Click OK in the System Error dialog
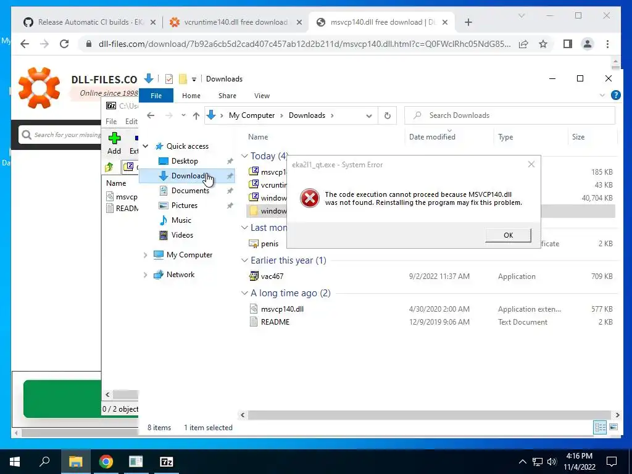The height and width of the screenshot is (474, 632). (508, 235)
